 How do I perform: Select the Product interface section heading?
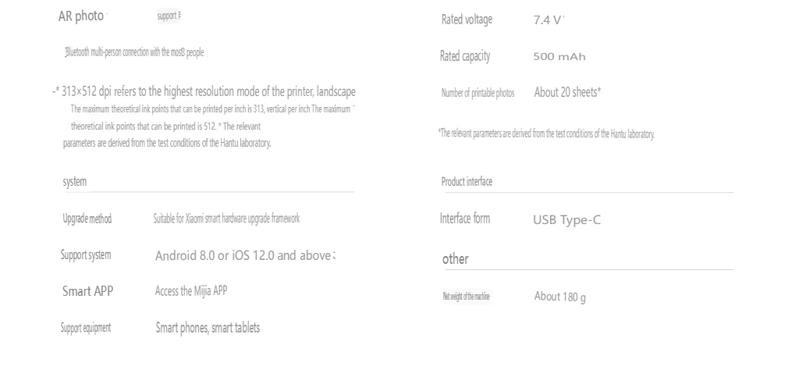pos(467,181)
